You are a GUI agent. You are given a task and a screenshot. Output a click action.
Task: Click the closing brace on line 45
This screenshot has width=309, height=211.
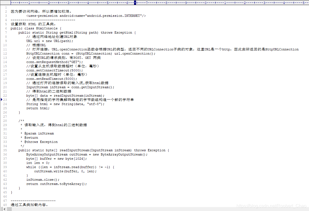pyautogui.click(x=11, y=192)
